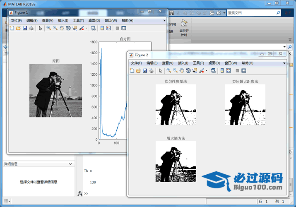Click dock arrow at Figure 1 menu bar

pyautogui.click(x=164, y=20)
